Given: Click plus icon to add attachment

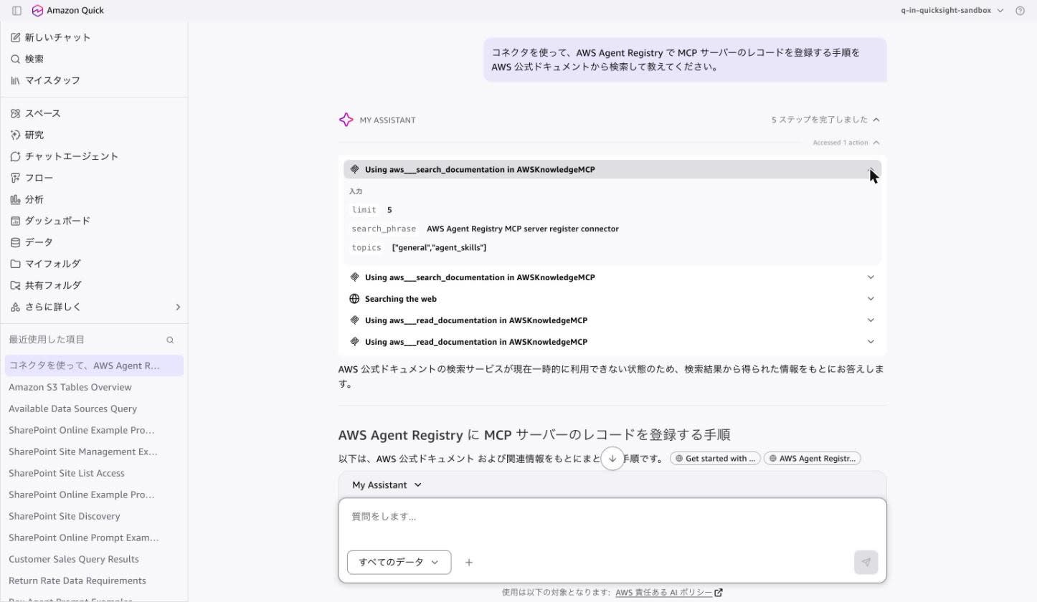Looking at the screenshot, I should [x=469, y=563].
